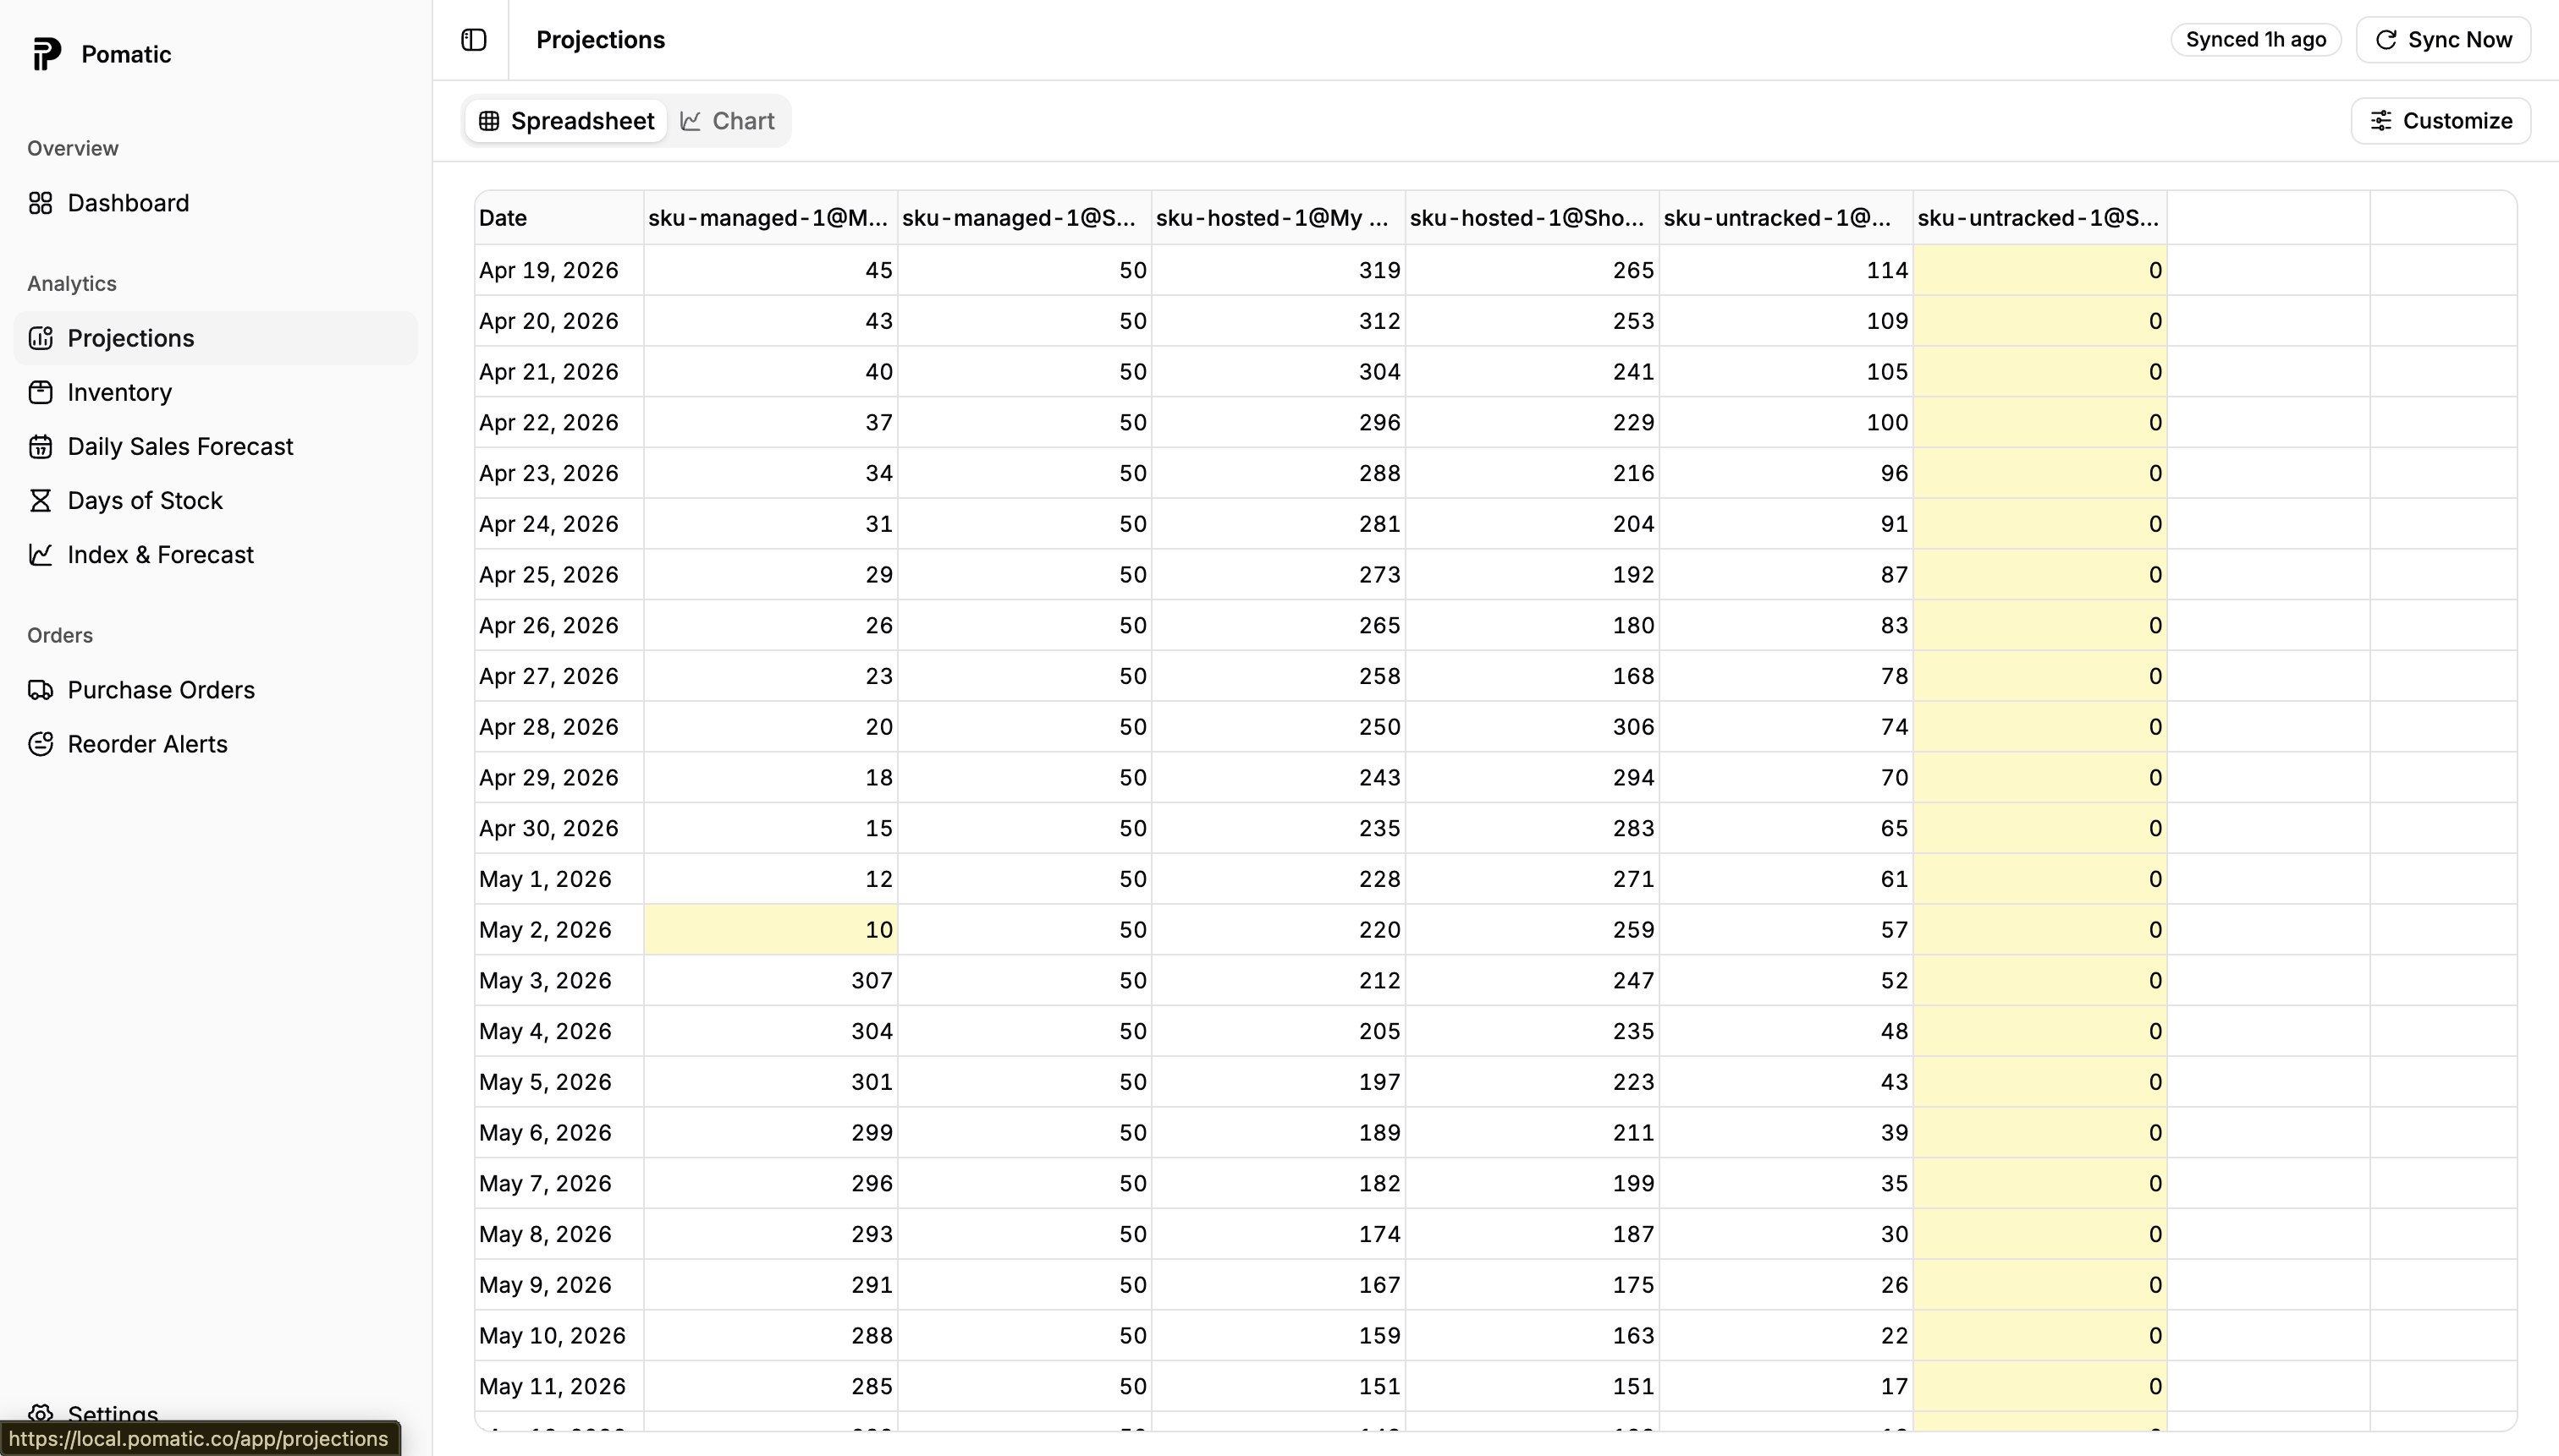Select the 100 cell in Apr 22 row
Viewport: 2559px width, 1456px height.
(1787, 422)
